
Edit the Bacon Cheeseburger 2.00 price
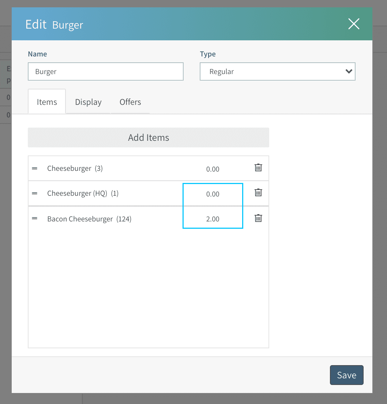[x=213, y=219]
